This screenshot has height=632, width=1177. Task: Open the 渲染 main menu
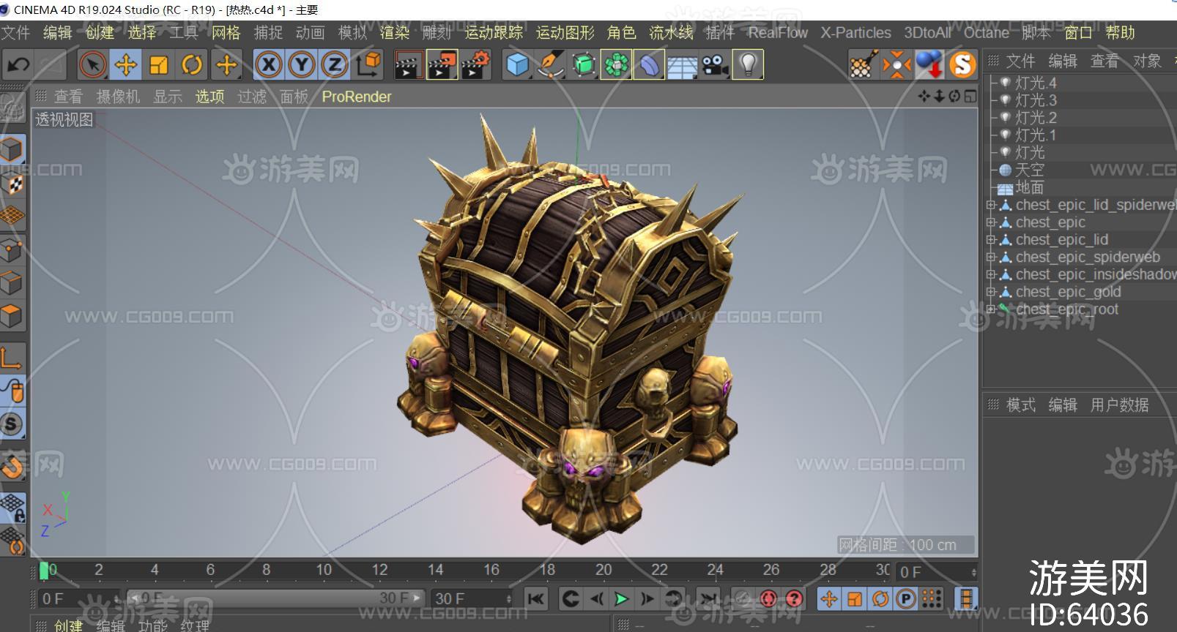pyautogui.click(x=395, y=32)
